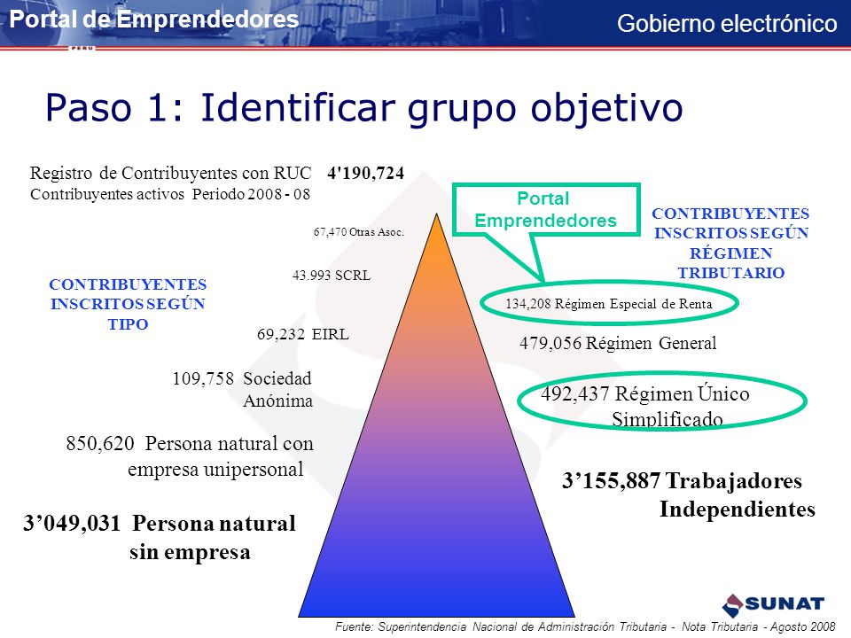The width and height of the screenshot is (851, 638).
Task: Click the SUNAT logo
Action: [773, 605]
